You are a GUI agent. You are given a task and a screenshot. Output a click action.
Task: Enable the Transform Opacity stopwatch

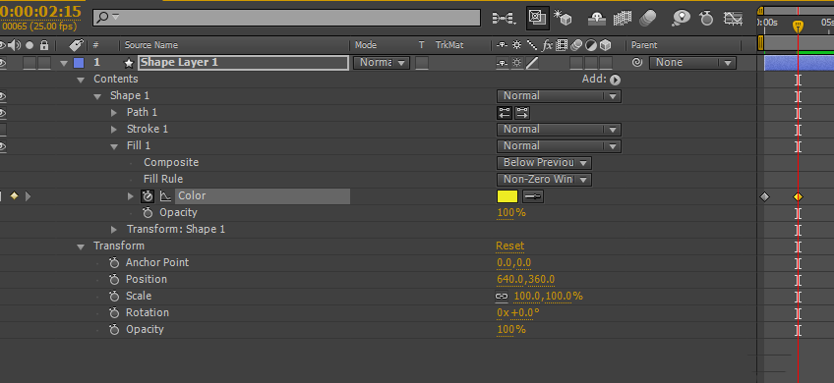pos(114,330)
